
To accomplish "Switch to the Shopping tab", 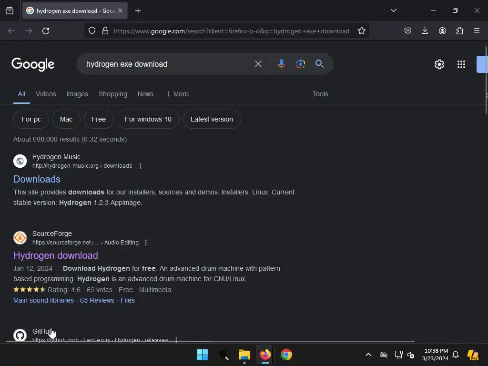I will pos(112,94).
